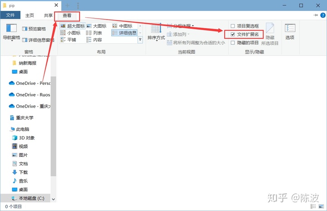Switch to large thumbnails status bar icon
327x211 pixels.
coord(321,206)
